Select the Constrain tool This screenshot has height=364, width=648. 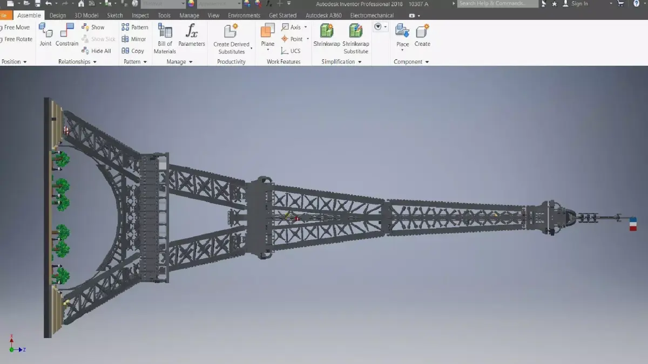[67, 35]
